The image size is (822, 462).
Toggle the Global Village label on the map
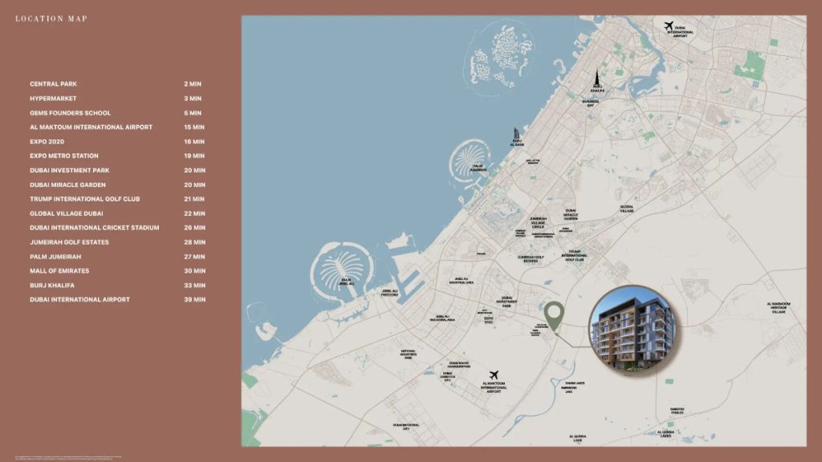pos(629,207)
